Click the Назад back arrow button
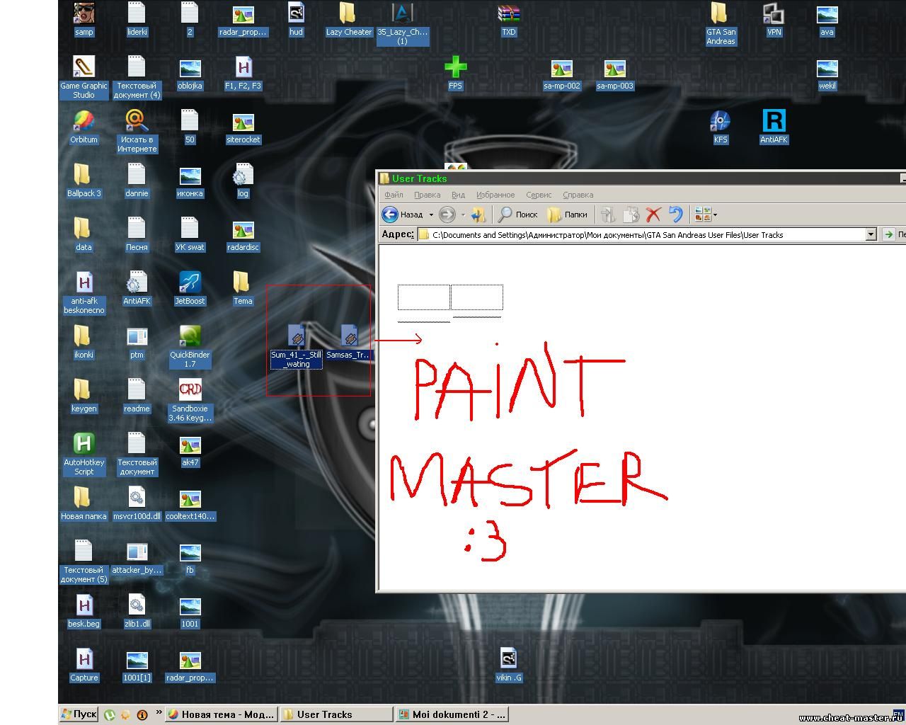The image size is (906, 725). 391,215
